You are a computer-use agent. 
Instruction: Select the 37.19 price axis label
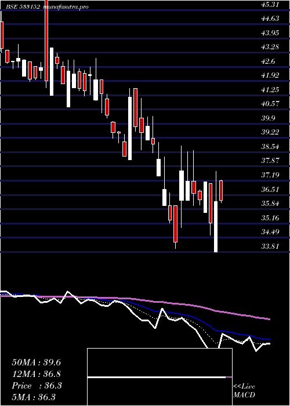click(270, 175)
